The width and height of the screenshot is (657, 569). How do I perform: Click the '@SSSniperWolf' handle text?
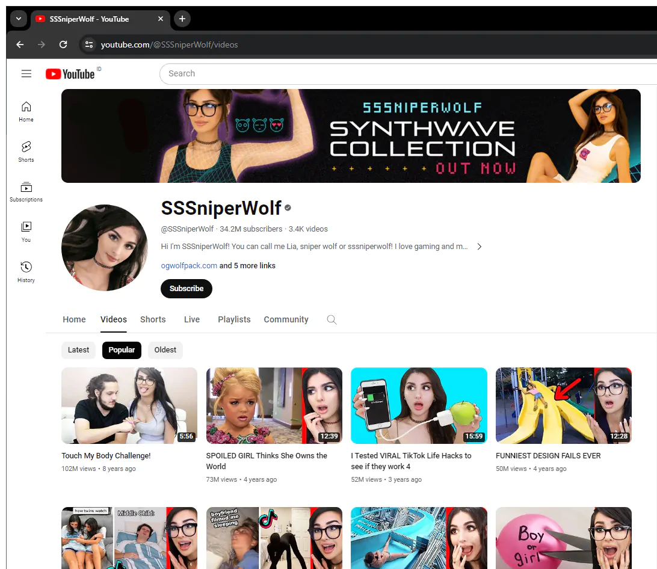click(x=187, y=229)
